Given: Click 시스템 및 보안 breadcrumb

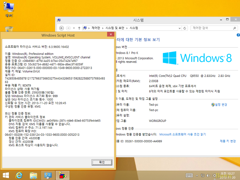Looking at the screenshot, I should (x=115, y=28).
